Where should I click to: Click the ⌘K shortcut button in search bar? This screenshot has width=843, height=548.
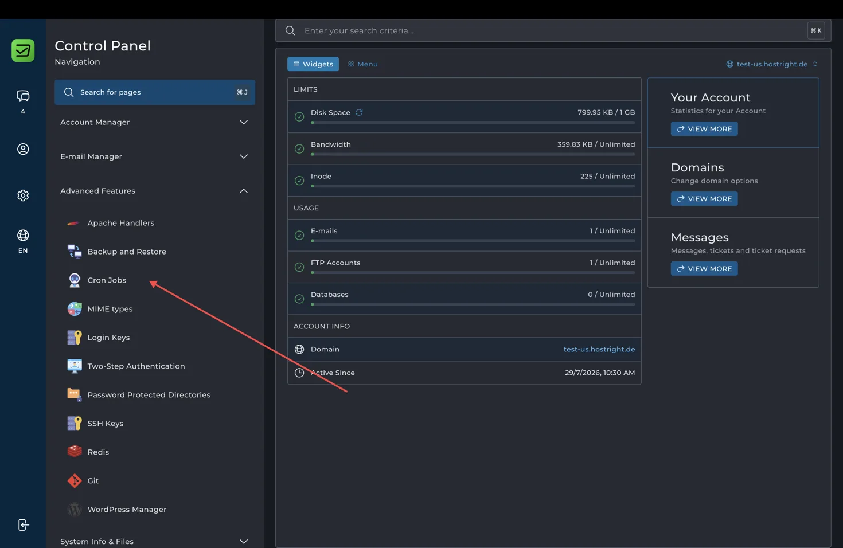pos(816,30)
